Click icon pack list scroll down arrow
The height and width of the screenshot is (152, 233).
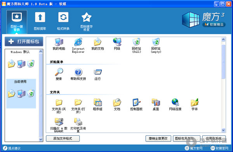[40, 139]
